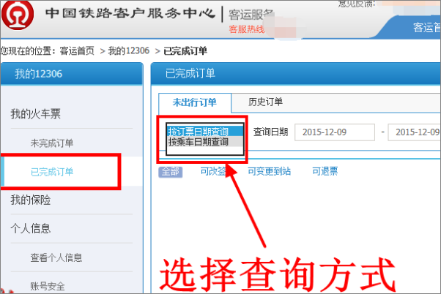Switch to 未出行订单 tab
Screen dimensions: 441x294
pyautogui.click(x=195, y=102)
